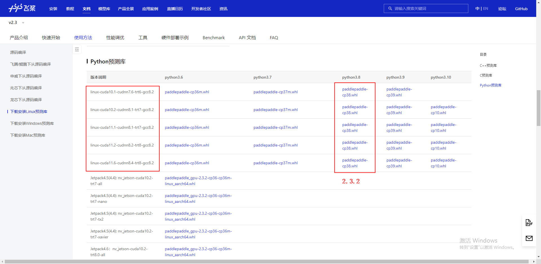Switch to the API 文档 tab
The height and width of the screenshot is (264, 541).
247,37
